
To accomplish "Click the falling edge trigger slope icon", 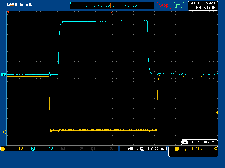I will [x=185, y=149].
